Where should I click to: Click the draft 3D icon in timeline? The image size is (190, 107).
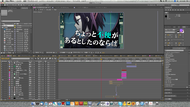pos(38,59)
